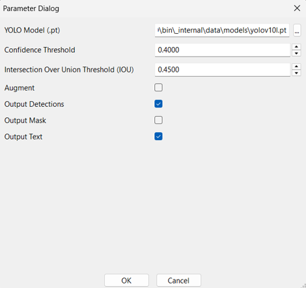Click the YOLO Model path field
306x288 pixels.
222,30
